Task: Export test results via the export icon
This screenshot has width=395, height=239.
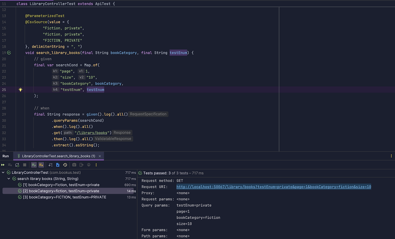Action: click(81, 165)
